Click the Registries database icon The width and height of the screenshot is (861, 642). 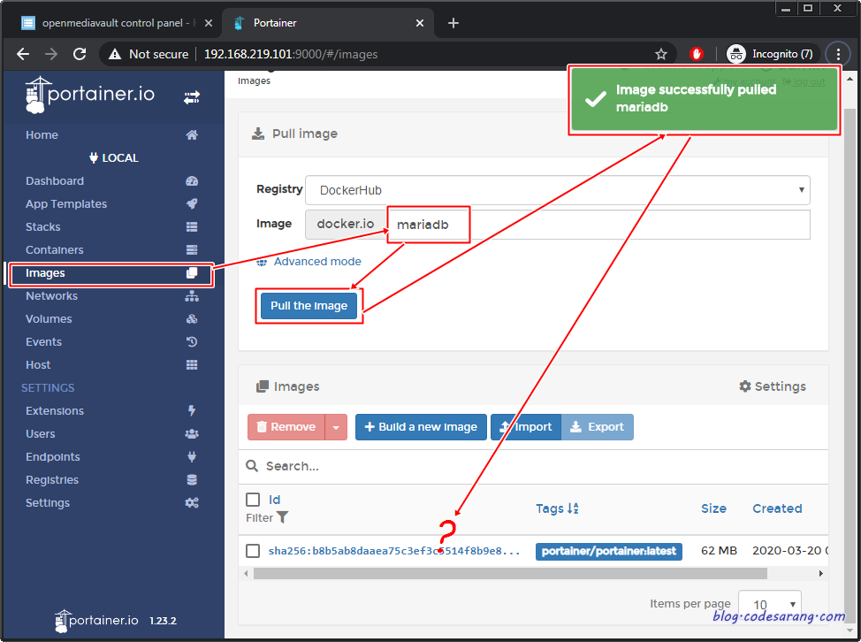click(x=192, y=479)
